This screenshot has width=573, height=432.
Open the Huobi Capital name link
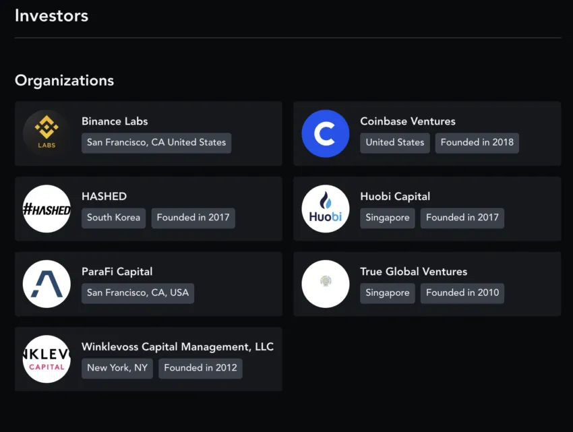394,197
